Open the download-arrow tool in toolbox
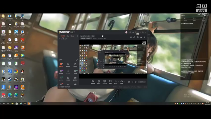This screenshot has width=211, height=119. click(x=68, y=72)
